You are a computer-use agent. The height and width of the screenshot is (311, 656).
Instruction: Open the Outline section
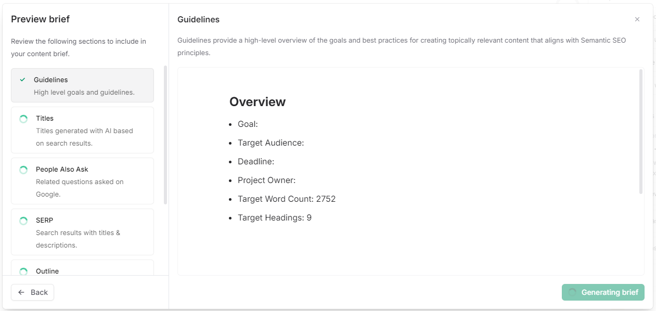click(82, 271)
